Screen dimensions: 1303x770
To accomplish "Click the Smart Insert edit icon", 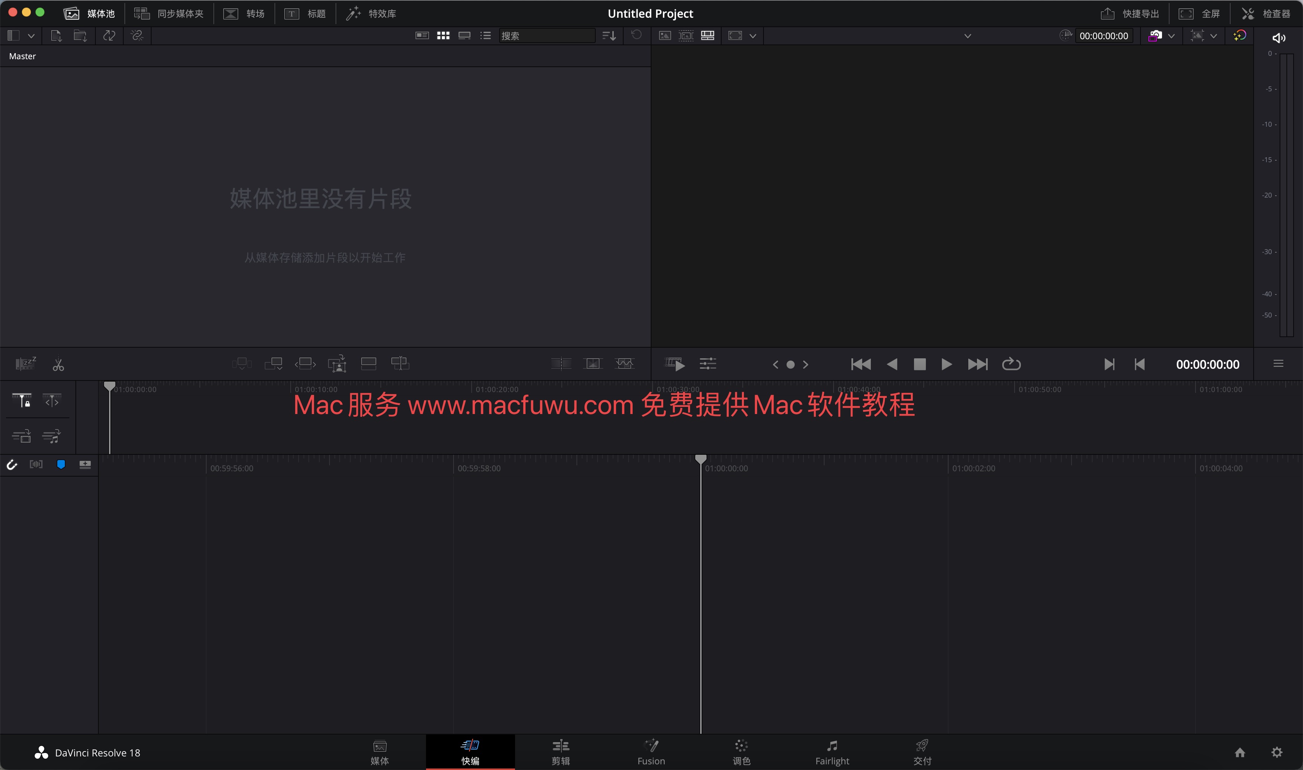I will (x=242, y=363).
